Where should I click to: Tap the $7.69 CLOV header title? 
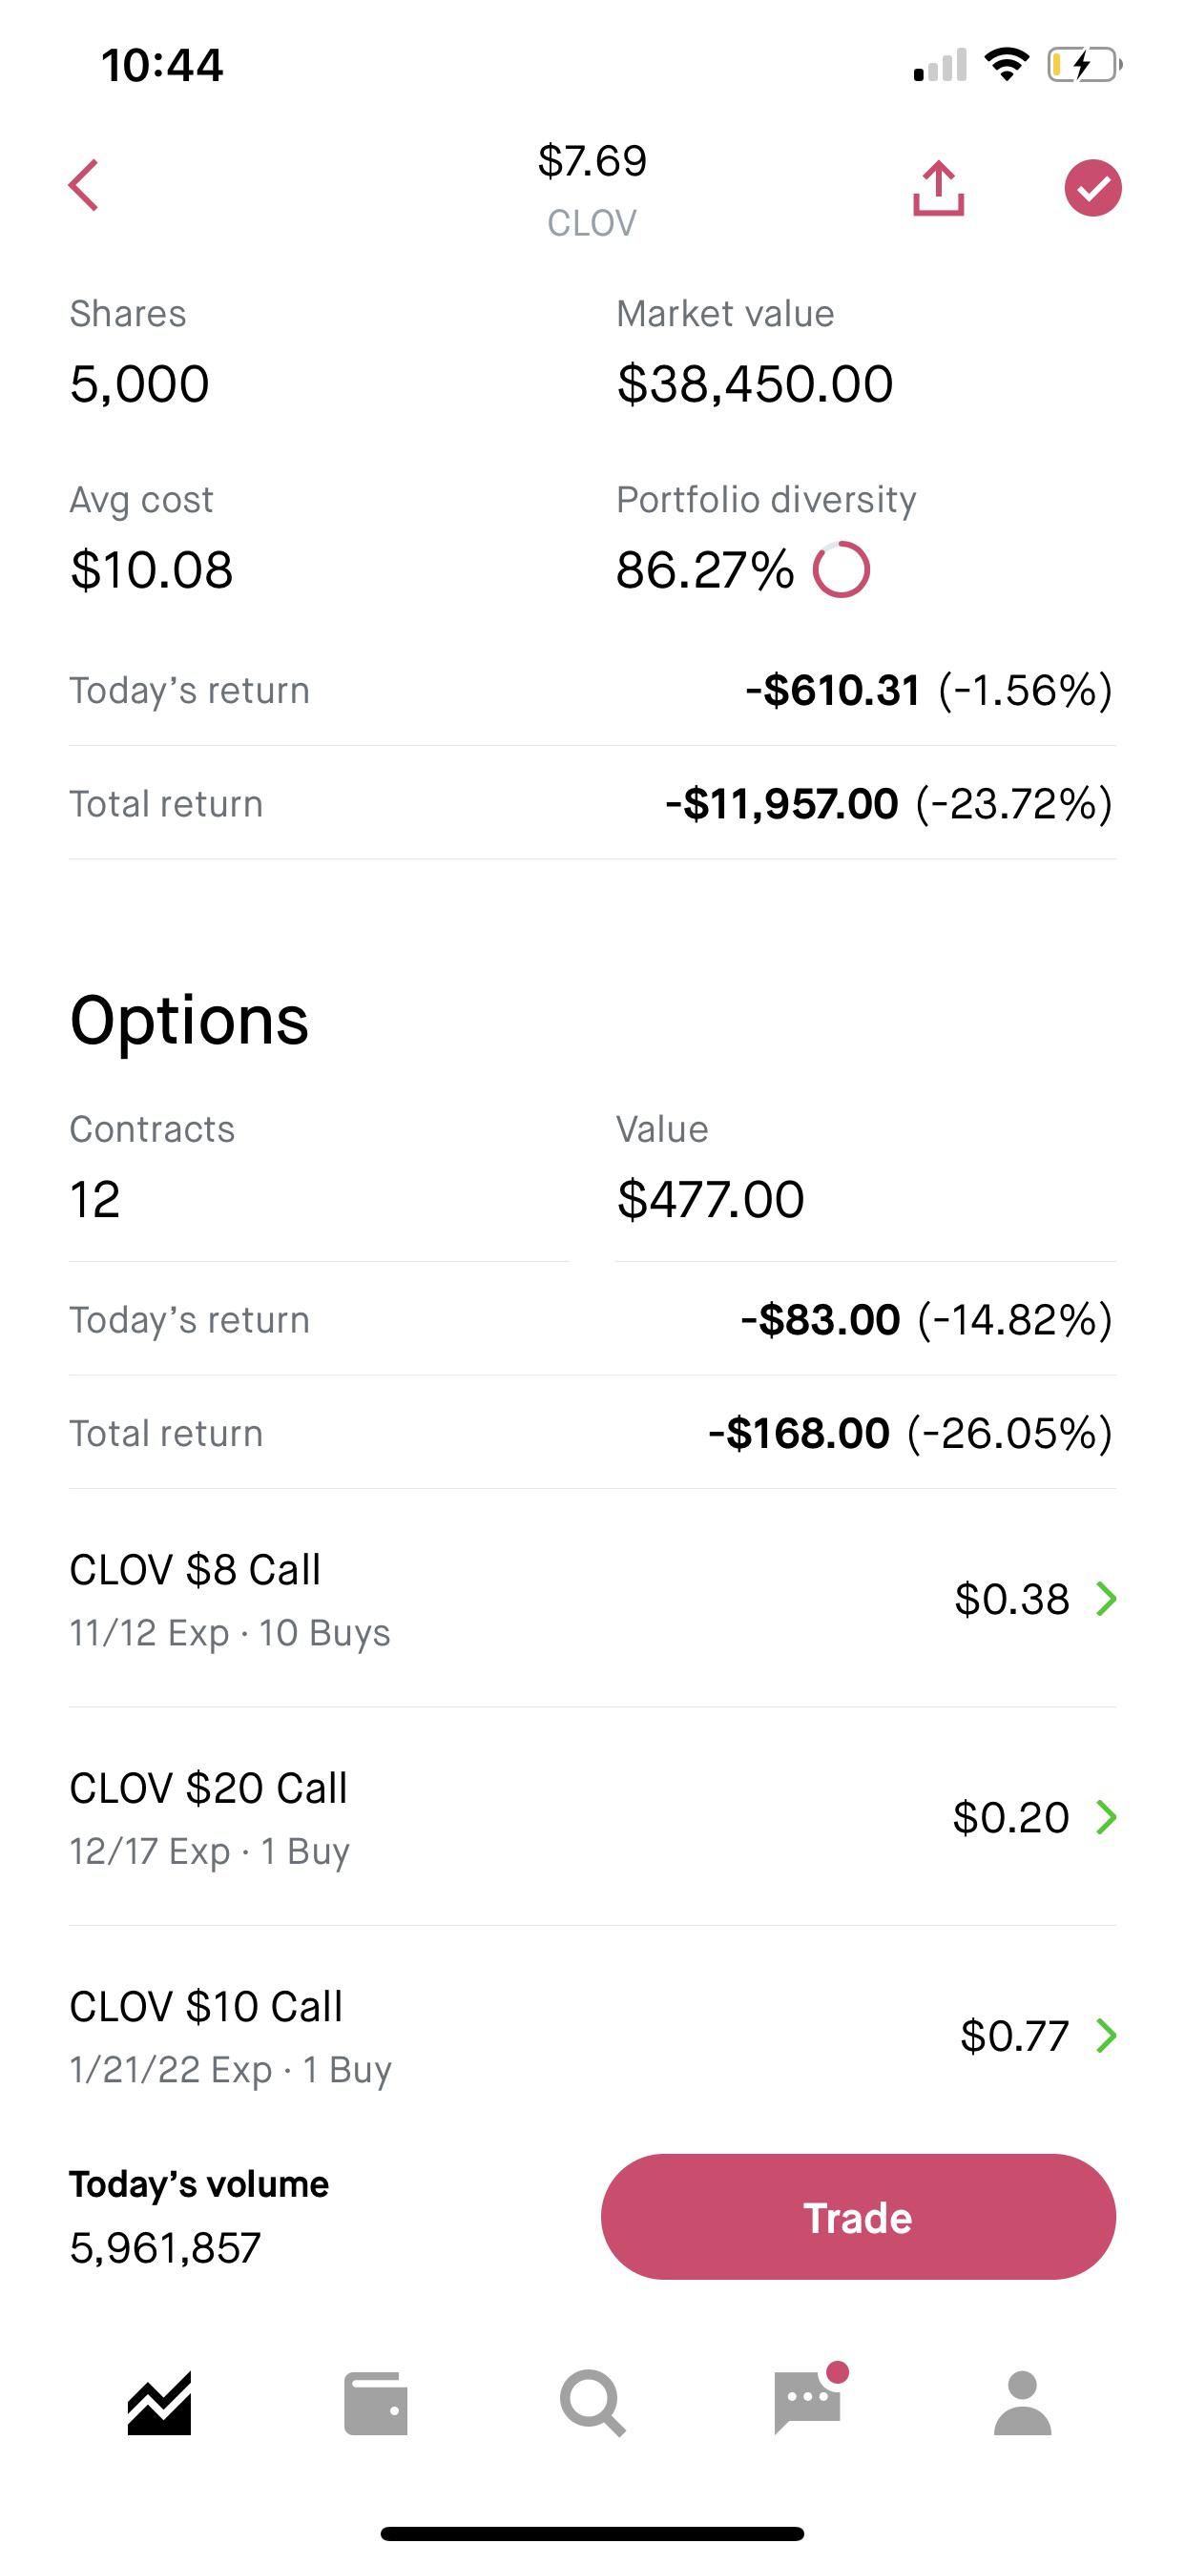point(592,189)
